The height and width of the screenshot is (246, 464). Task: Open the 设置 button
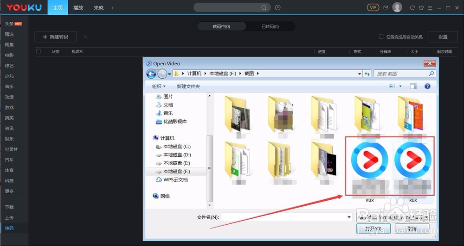tap(443, 37)
